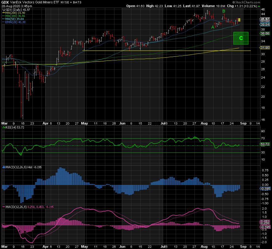Click the 'Low 41.25' quote value
The image size is (272, 249).
click(173, 6)
